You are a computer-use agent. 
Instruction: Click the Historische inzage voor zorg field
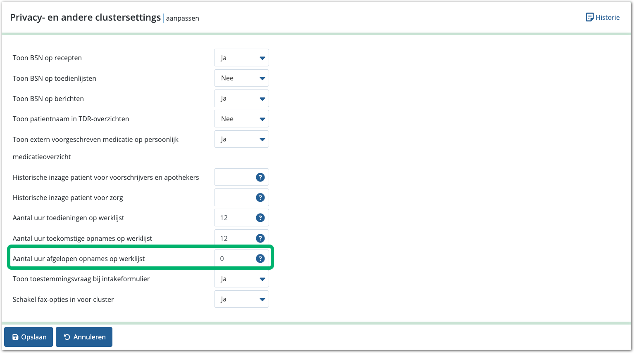[x=234, y=198]
